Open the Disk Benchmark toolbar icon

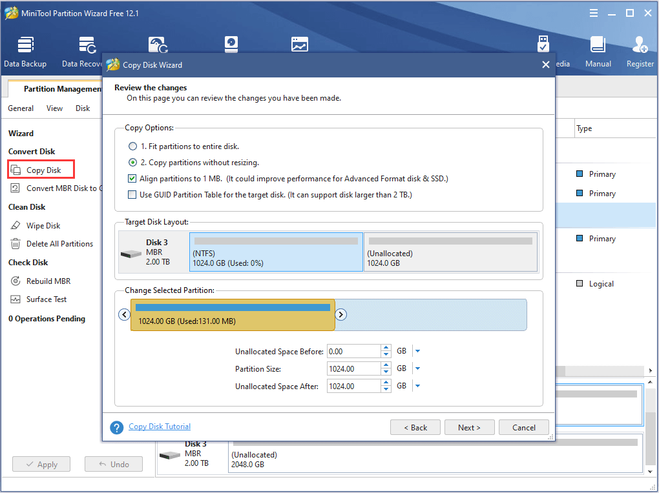click(x=231, y=45)
